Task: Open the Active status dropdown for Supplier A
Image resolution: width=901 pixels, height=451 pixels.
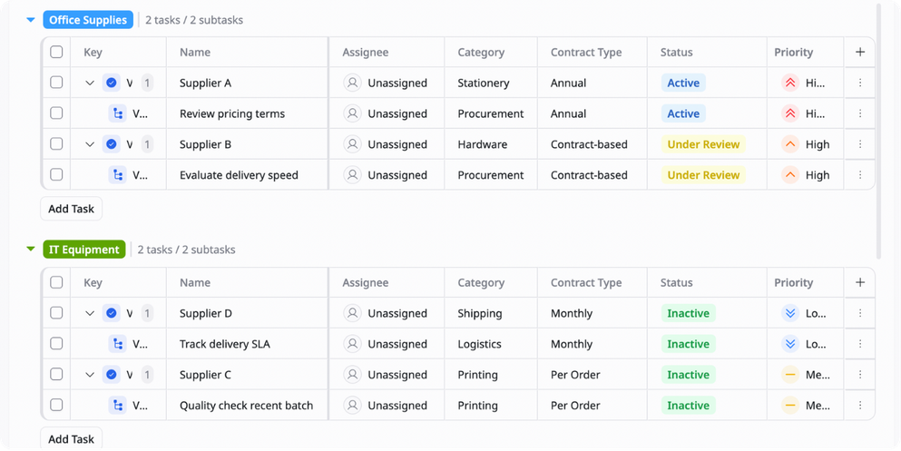Action: [683, 83]
